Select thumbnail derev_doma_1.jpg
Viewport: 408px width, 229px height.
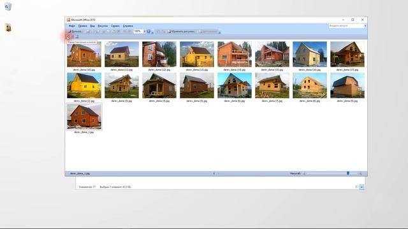point(84,116)
